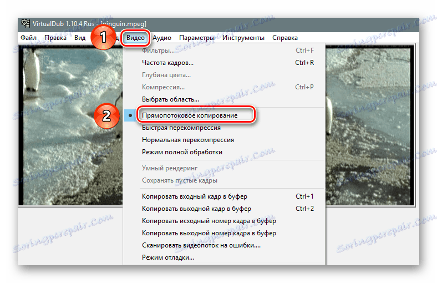Image resolution: width=437 pixels, height=283 pixels.
Task: Open Режим отладки... entry
Action: click(224, 257)
